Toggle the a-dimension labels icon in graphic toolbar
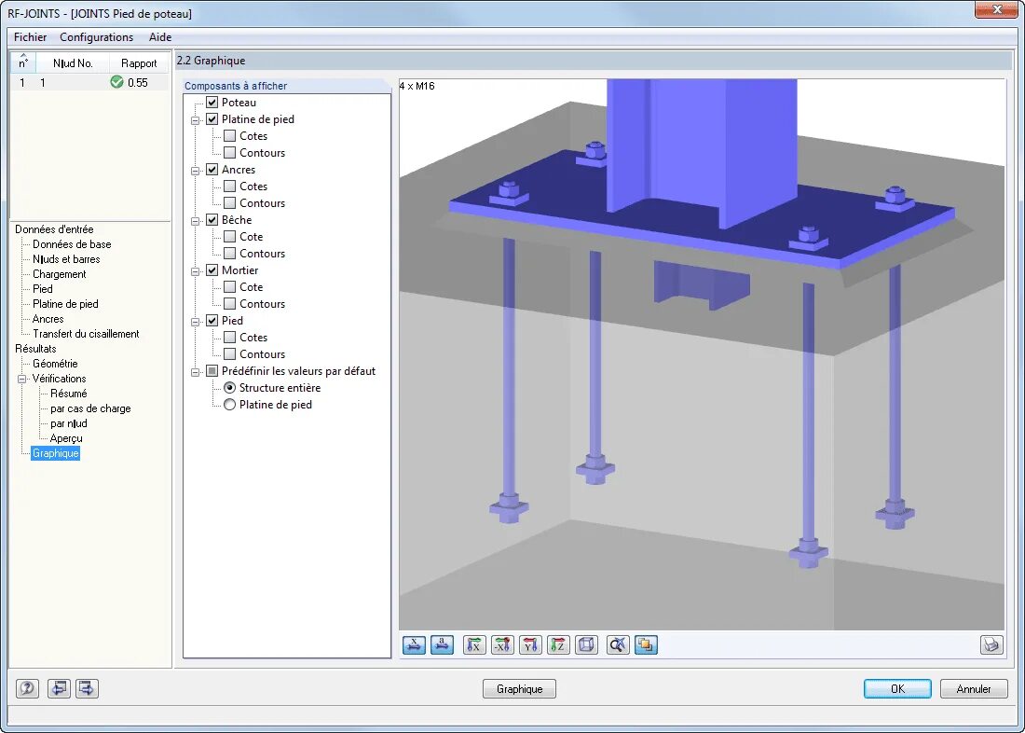Screen dimensions: 1025x733 442,645
